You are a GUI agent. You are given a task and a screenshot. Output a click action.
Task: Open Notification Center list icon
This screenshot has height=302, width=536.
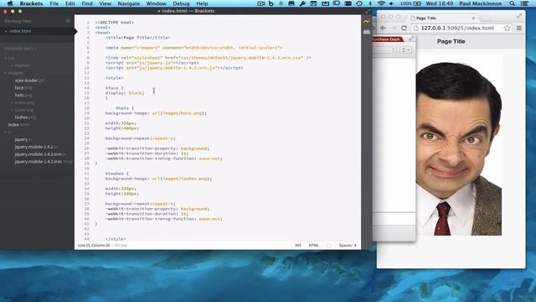click(x=525, y=3)
